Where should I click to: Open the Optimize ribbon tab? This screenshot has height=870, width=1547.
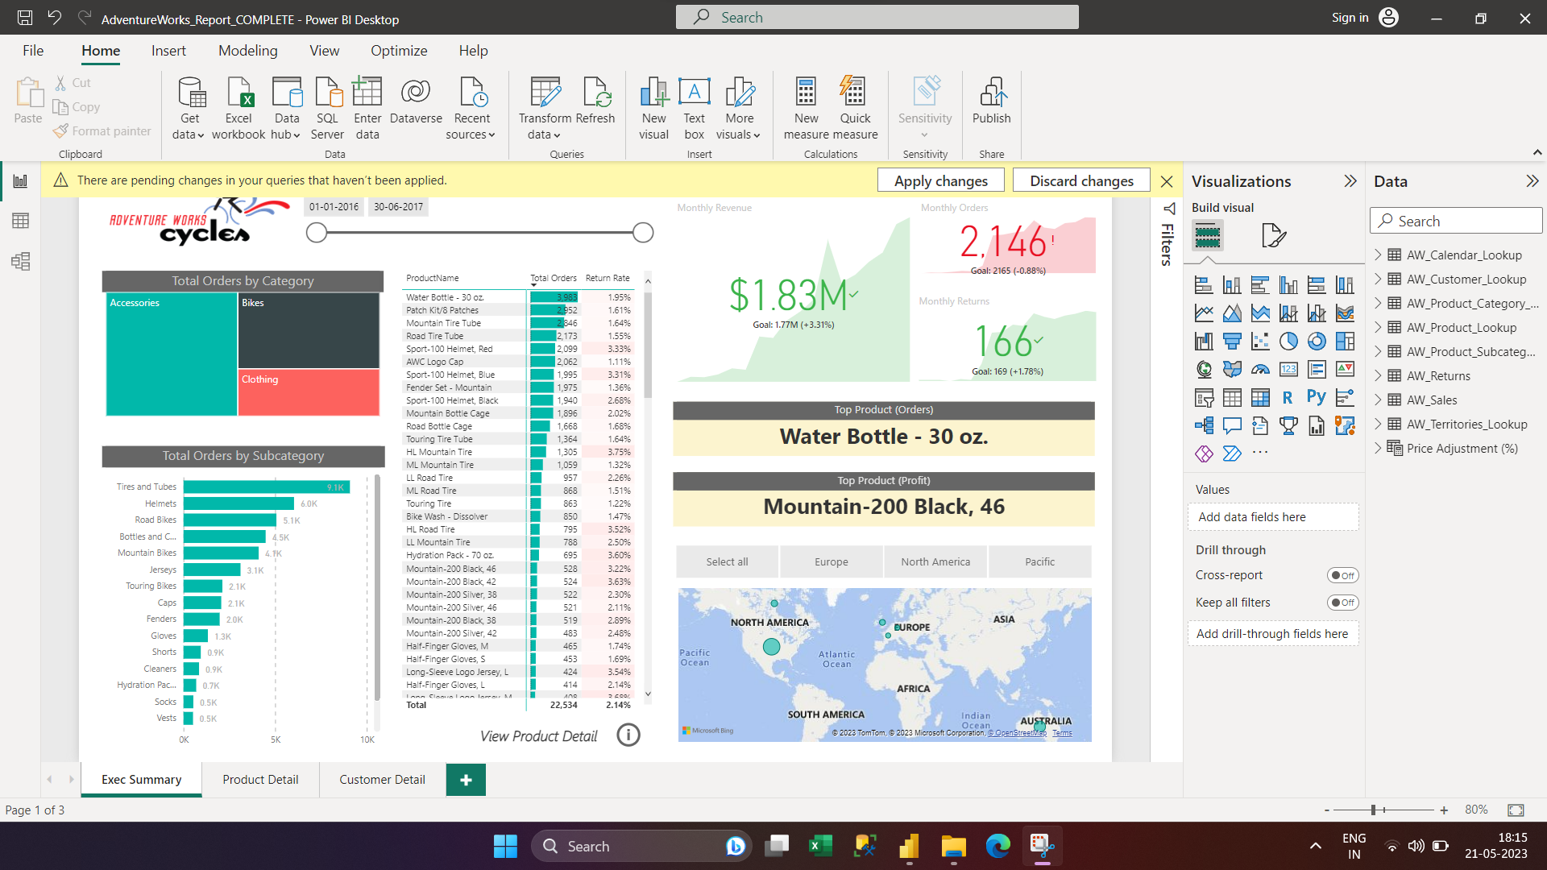(x=399, y=51)
